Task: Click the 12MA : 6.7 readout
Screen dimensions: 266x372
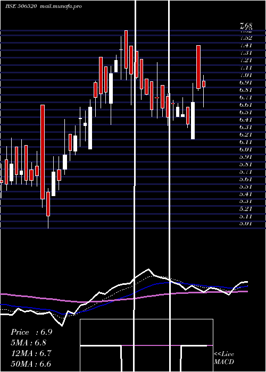Action: click(x=31, y=353)
